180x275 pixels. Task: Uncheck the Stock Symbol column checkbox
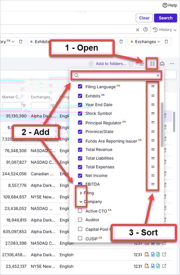pyautogui.click(x=80, y=113)
